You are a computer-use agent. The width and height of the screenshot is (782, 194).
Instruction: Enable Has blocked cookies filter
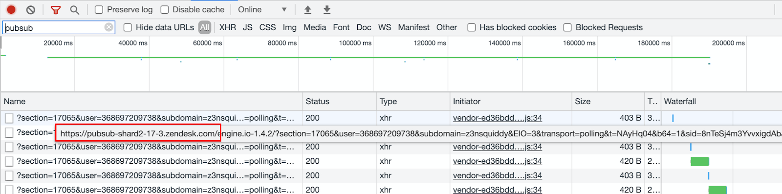coord(472,27)
